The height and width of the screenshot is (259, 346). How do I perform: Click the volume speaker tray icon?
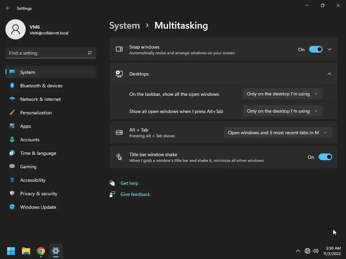tap(316, 251)
